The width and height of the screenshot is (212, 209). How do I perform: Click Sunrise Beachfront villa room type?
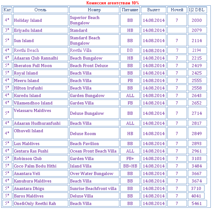(93, 188)
